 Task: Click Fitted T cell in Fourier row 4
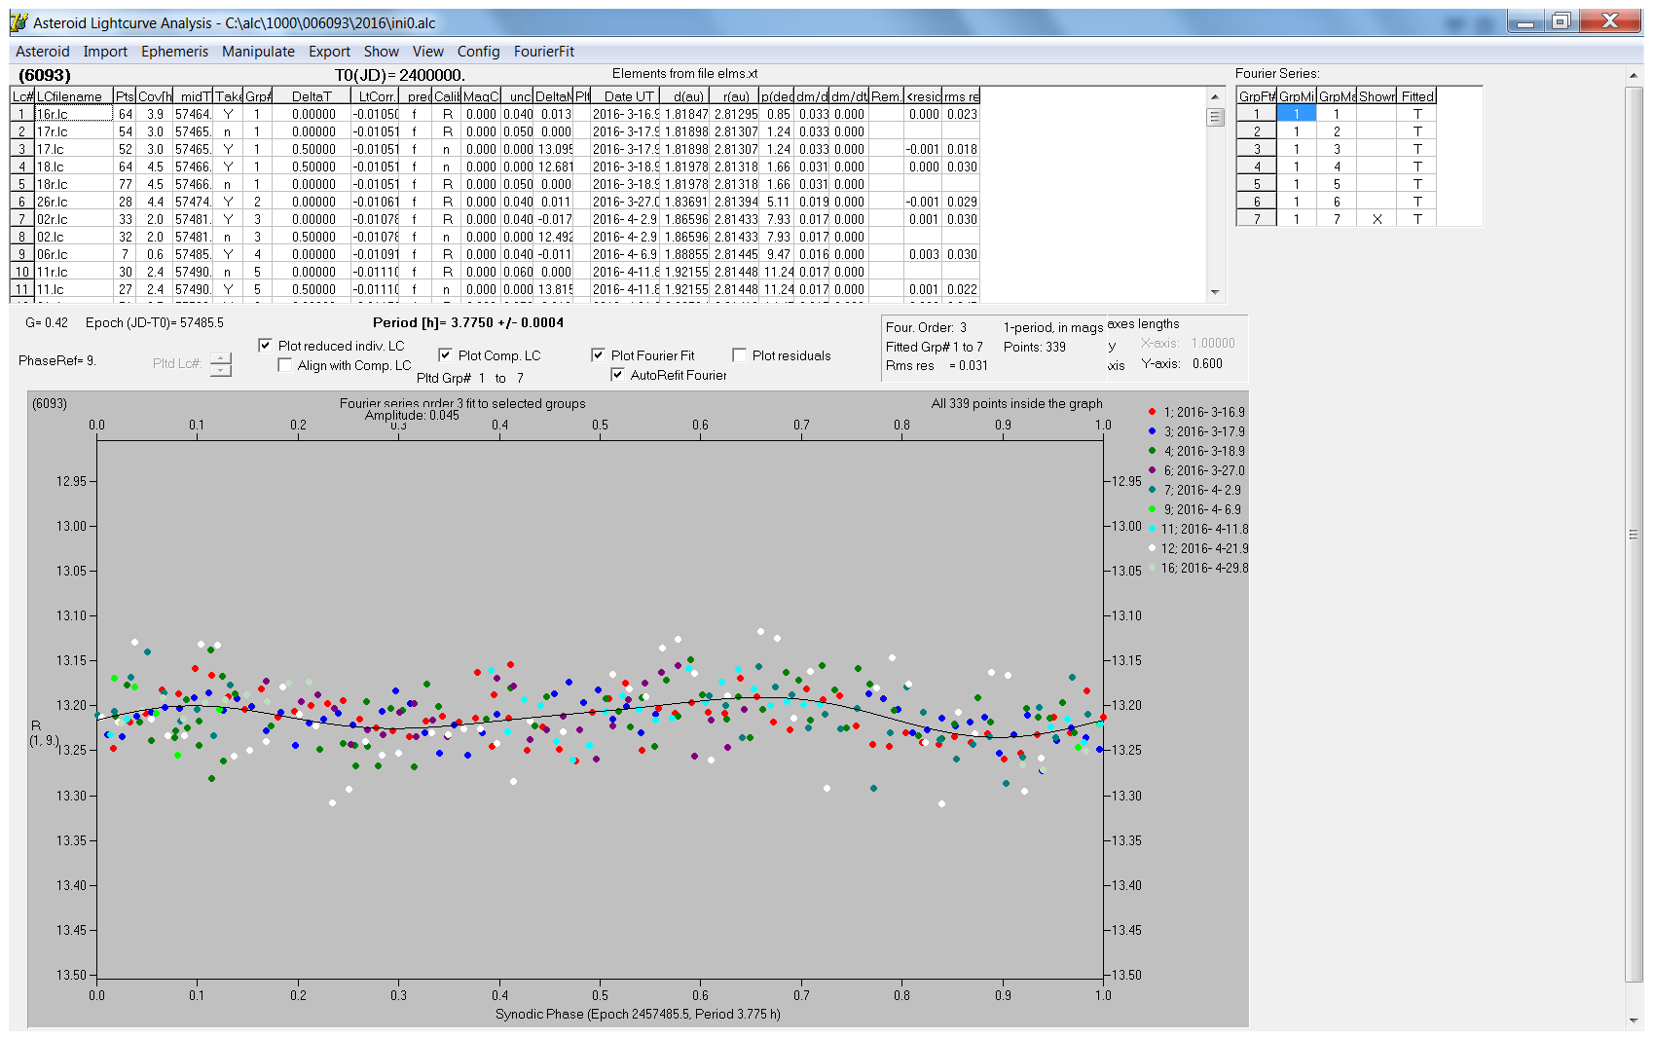click(1416, 167)
